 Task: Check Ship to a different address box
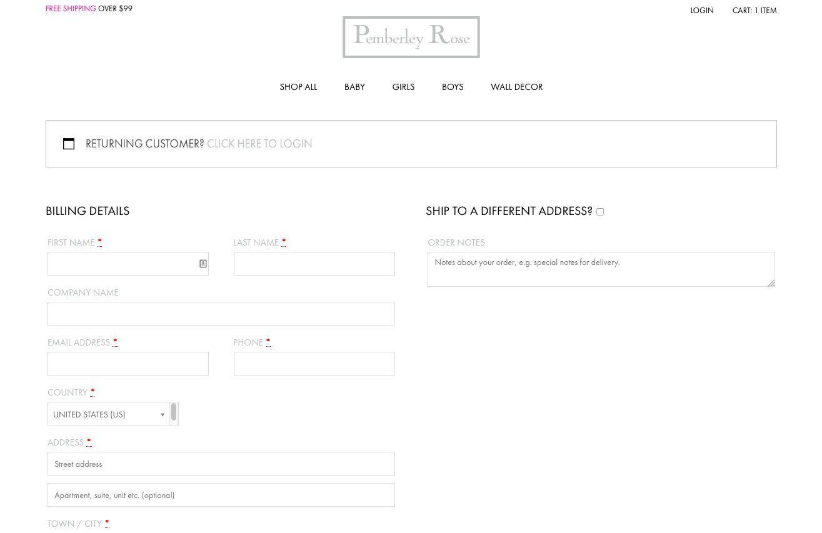coord(600,212)
